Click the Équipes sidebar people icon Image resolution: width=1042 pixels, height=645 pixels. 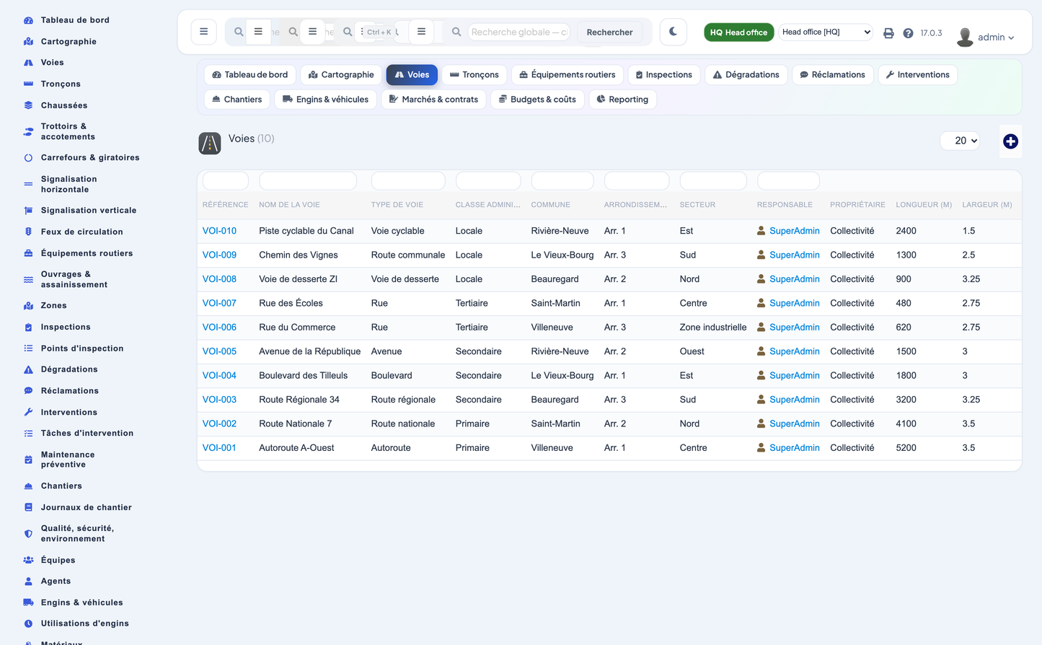(28, 560)
